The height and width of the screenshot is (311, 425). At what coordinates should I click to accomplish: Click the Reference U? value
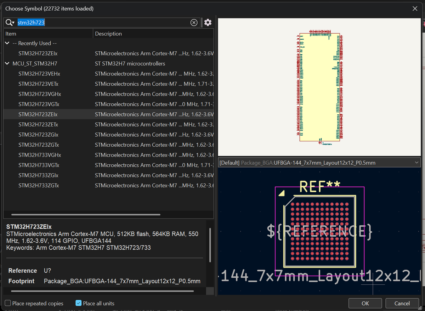(x=47, y=271)
